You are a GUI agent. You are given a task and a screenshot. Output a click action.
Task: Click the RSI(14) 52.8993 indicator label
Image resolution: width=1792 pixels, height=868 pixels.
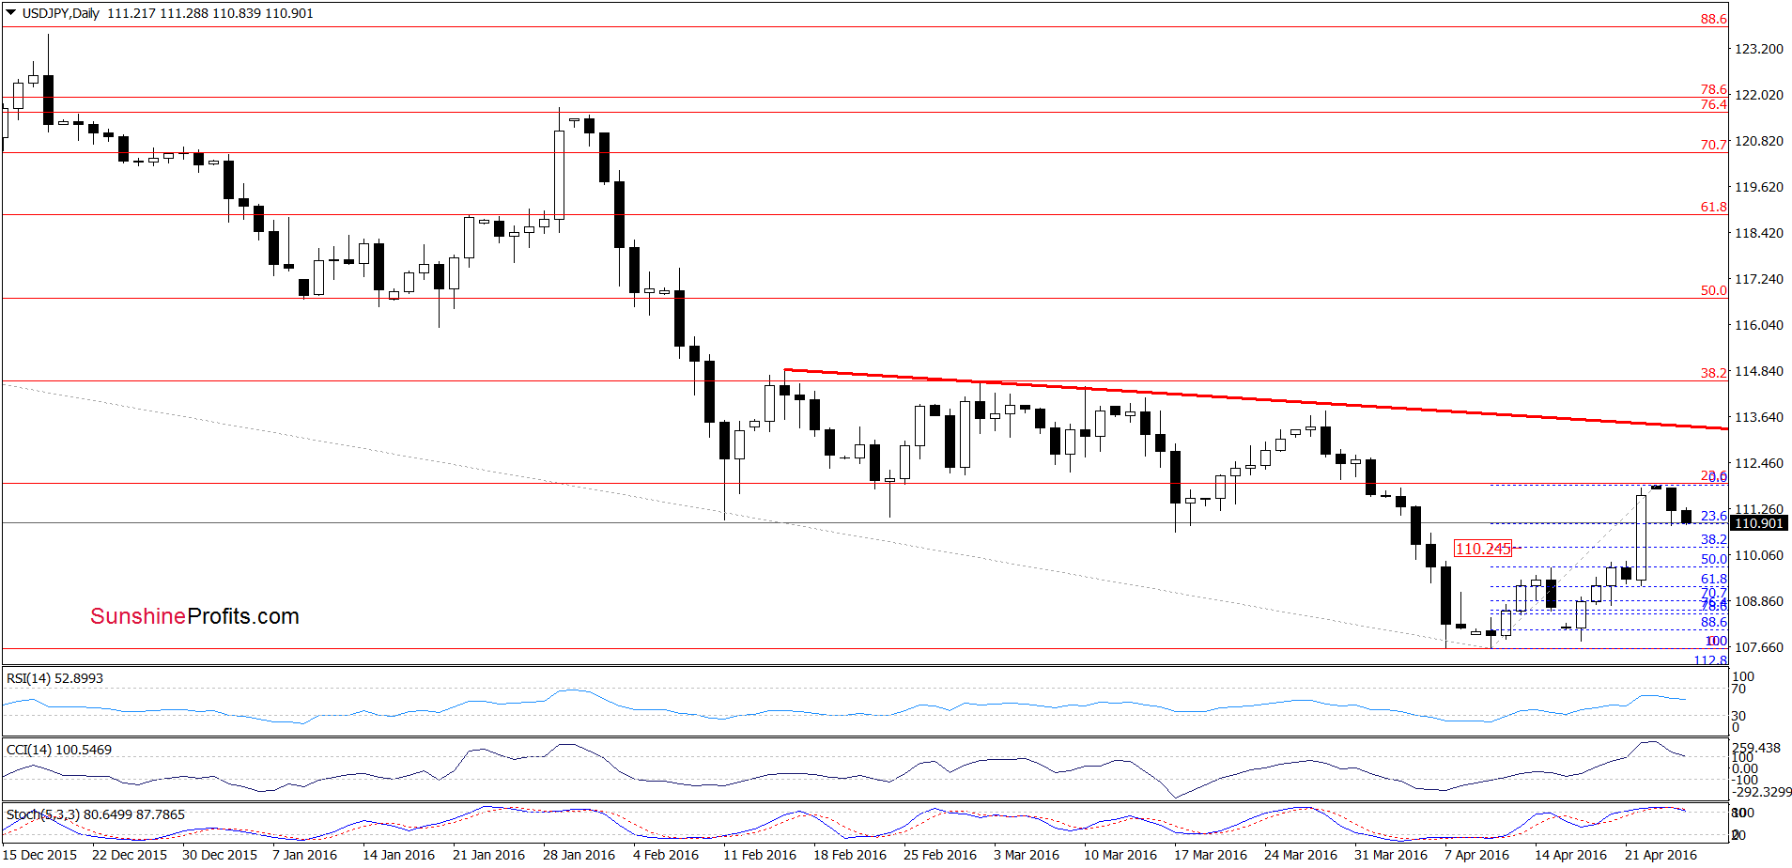(x=54, y=678)
